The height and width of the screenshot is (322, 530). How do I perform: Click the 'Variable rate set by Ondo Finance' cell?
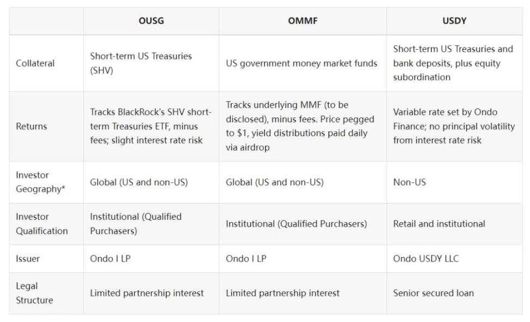[454, 126]
